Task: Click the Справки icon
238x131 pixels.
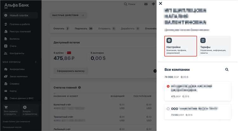Action: (6, 84)
